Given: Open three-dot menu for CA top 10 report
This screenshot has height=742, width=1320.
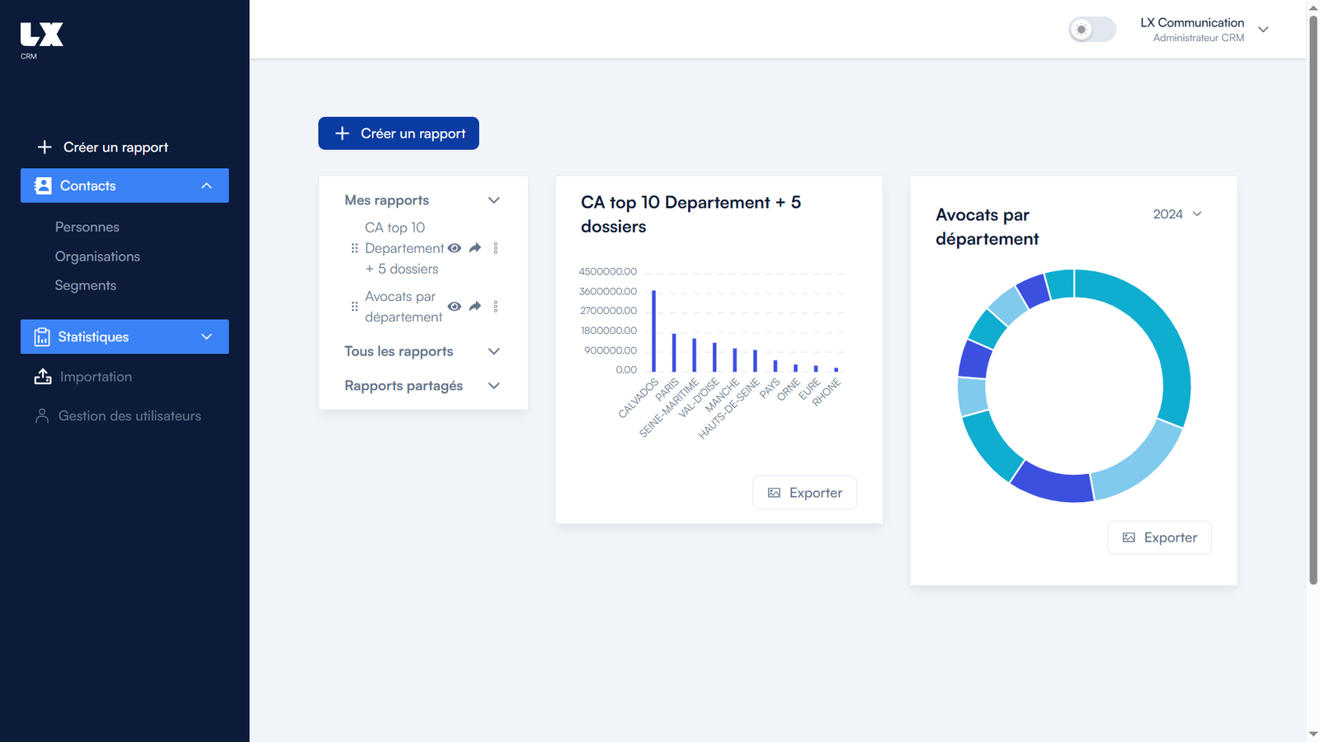Looking at the screenshot, I should [496, 248].
